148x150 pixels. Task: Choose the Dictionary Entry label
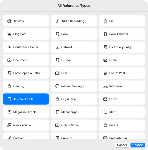pyautogui.click(x=120, y=47)
